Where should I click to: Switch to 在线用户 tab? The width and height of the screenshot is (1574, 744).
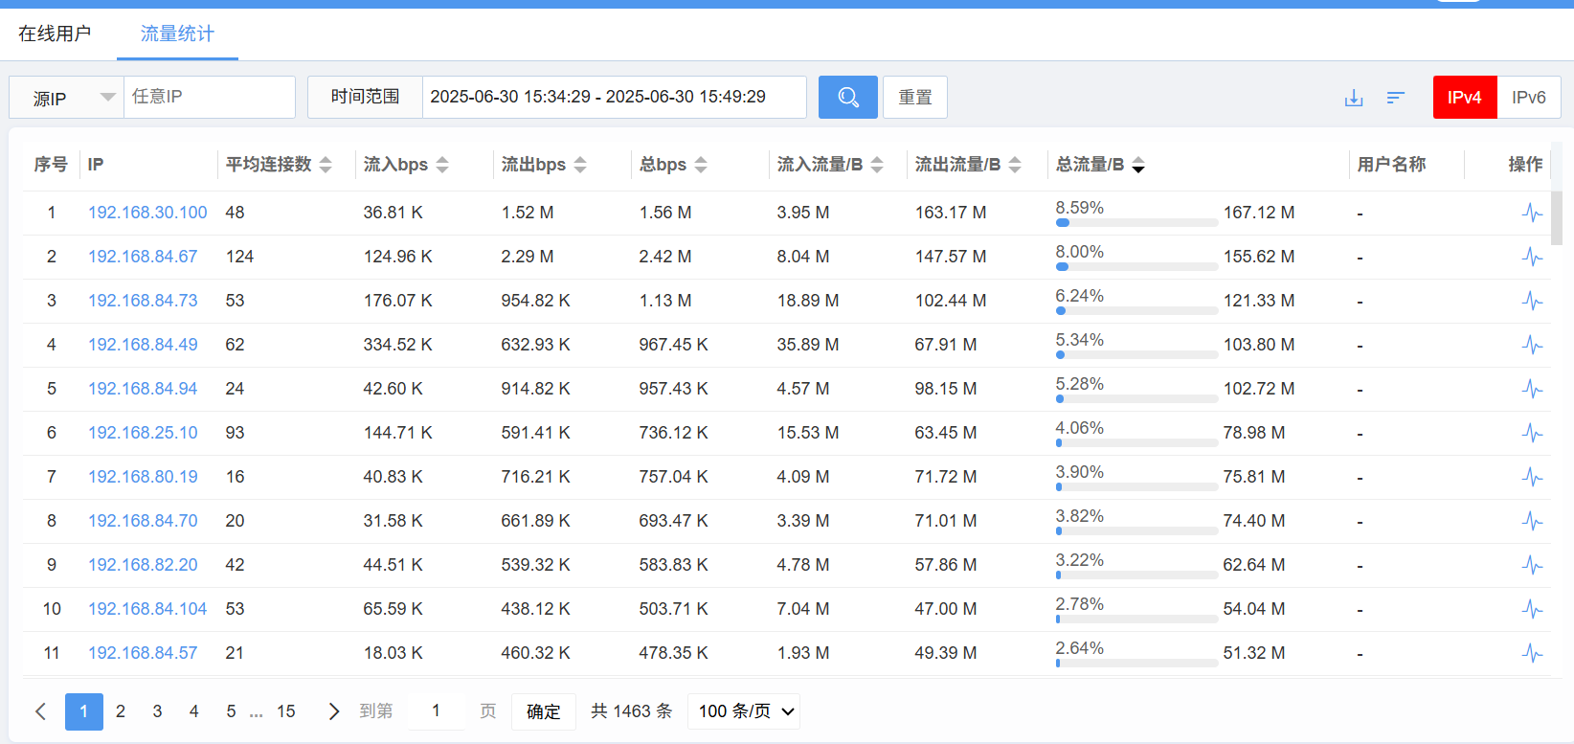click(55, 34)
